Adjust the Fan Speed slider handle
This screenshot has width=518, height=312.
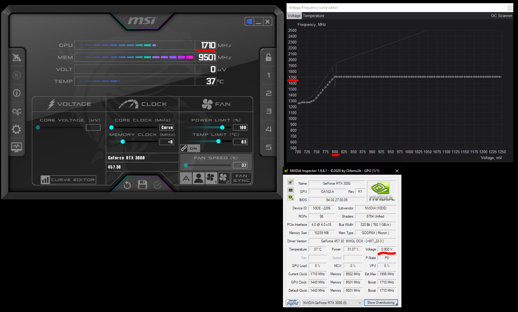(186, 165)
